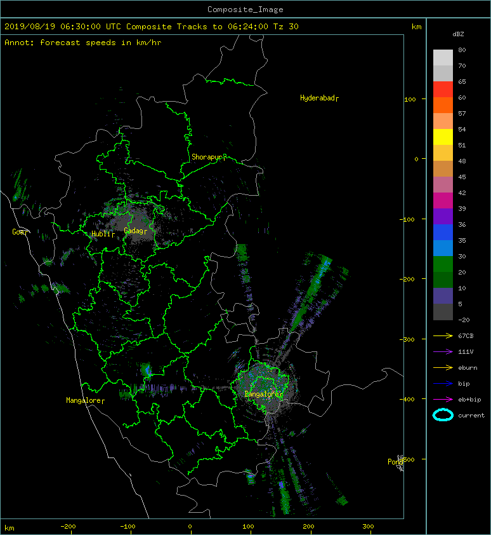Image resolution: width=491 pixels, height=535 pixels.
Task: Click the cyan 'current' ellipse legend icon
Action: pyautogui.click(x=443, y=415)
